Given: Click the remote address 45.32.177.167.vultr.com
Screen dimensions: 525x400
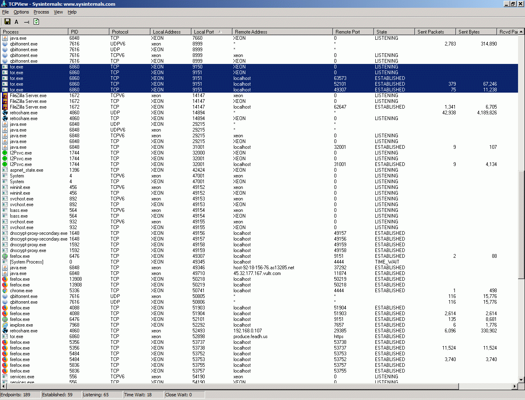Looking at the screenshot, I should pyautogui.click(x=257, y=273).
